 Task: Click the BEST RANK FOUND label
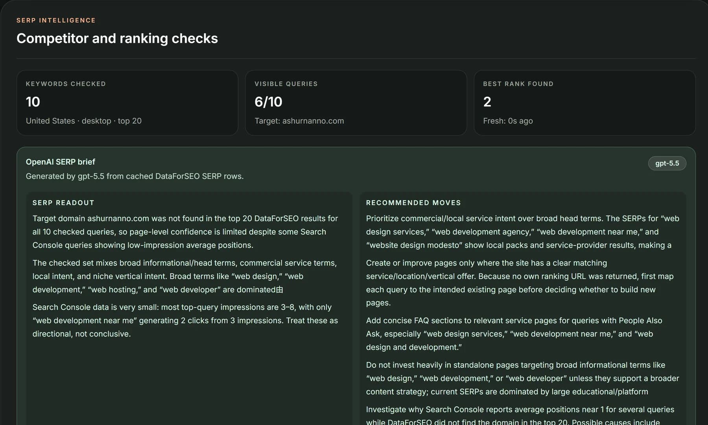(x=518, y=84)
